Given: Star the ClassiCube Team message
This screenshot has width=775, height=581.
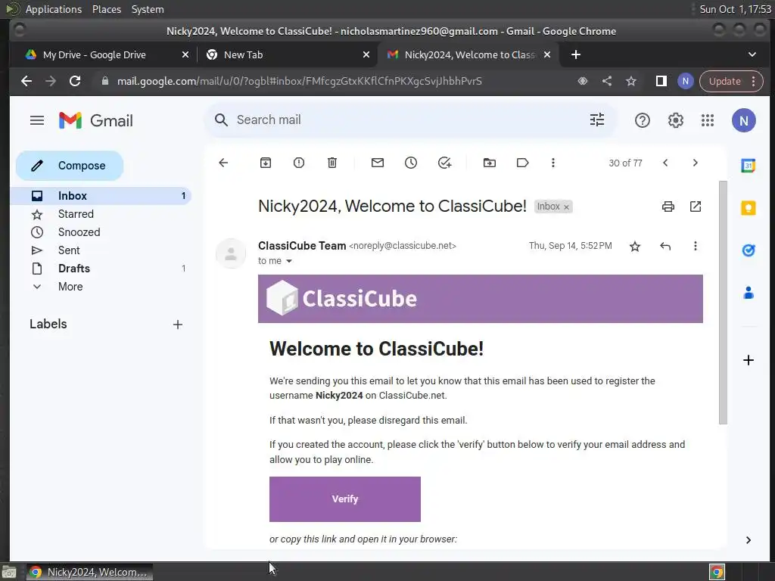Looking at the screenshot, I should pos(635,246).
